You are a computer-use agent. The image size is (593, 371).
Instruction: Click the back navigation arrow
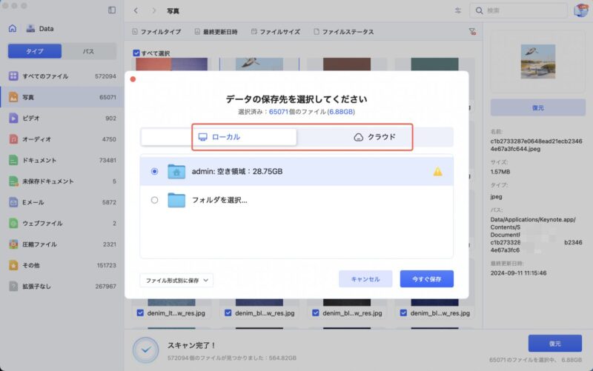136,11
